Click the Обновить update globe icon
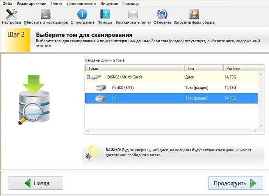 [x=162, y=14]
